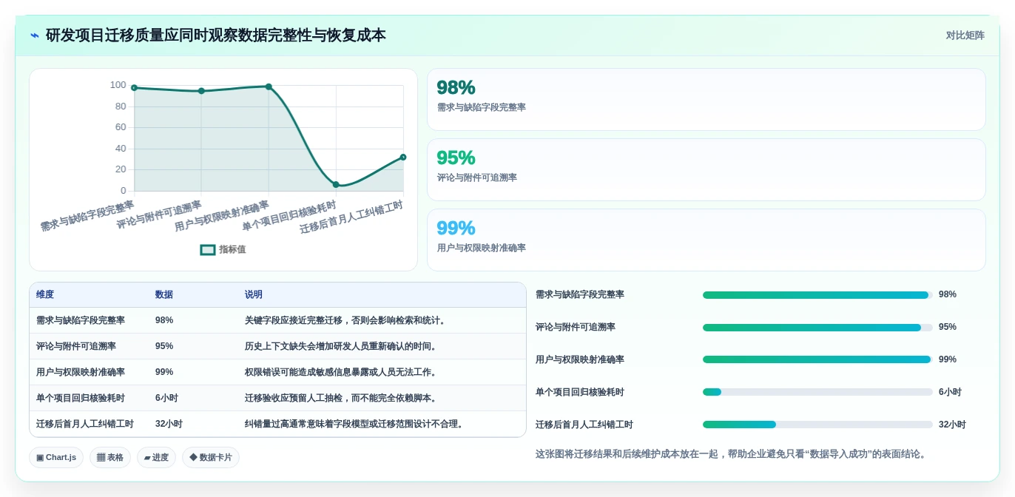The width and height of the screenshot is (1015, 497).
Task: Open the 95% 评论与附件可追溯率 card
Action: (706, 169)
